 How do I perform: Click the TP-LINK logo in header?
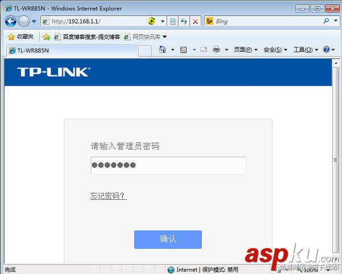pos(54,72)
